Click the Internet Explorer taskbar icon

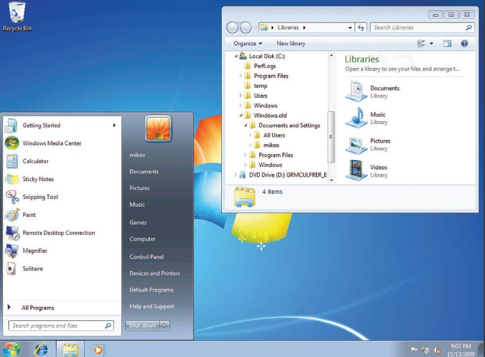point(41,349)
